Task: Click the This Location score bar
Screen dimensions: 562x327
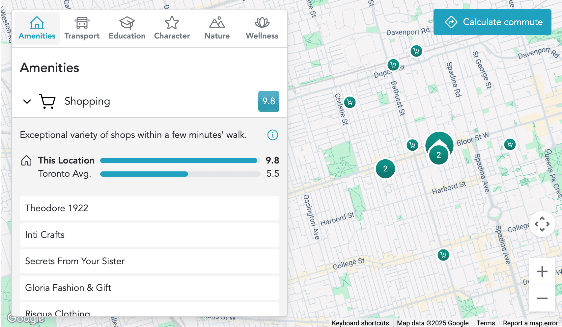Action: [179, 161]
